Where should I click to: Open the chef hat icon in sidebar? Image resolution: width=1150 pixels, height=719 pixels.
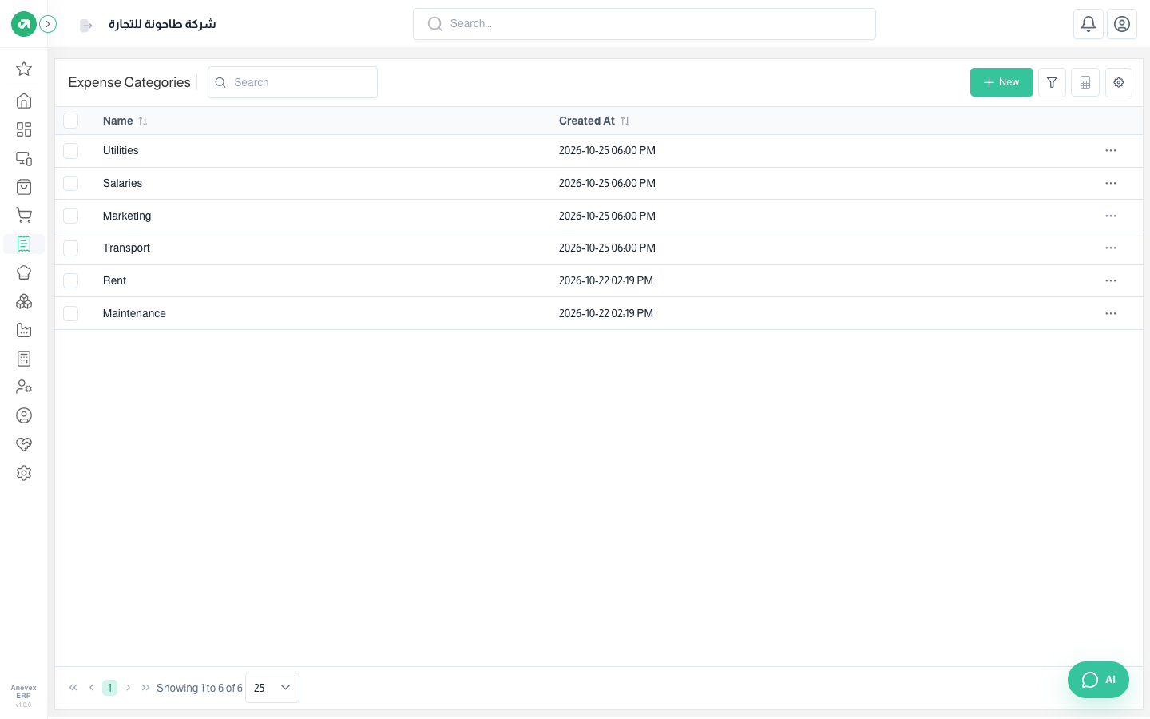(24, 272)
